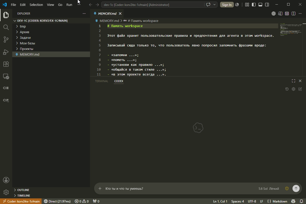Image resolution: width=306 pixels, height=204 pixels.
Task: Customize layout from title bar
Action: click(x=247, y=5)
